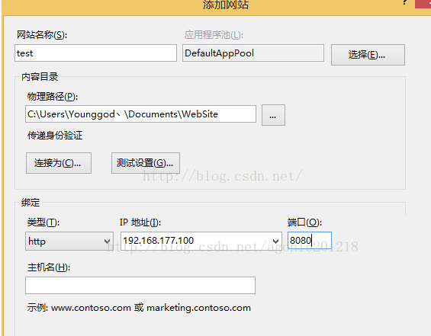This screenshot has height=336, width=431.
Task: Click the 类型(T) label
Action: [x=43, y=222]
